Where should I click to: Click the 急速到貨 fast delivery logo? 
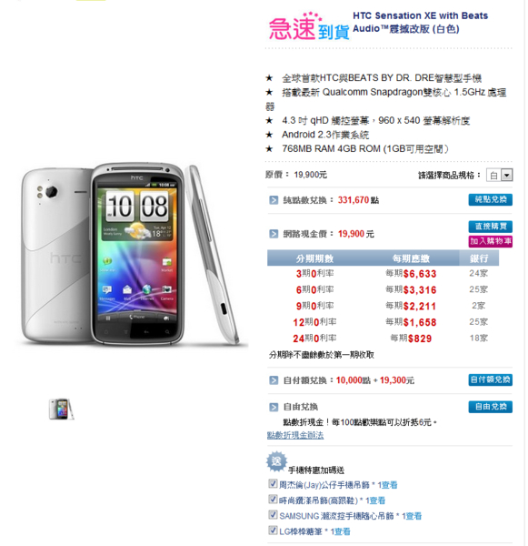[309, 26]
